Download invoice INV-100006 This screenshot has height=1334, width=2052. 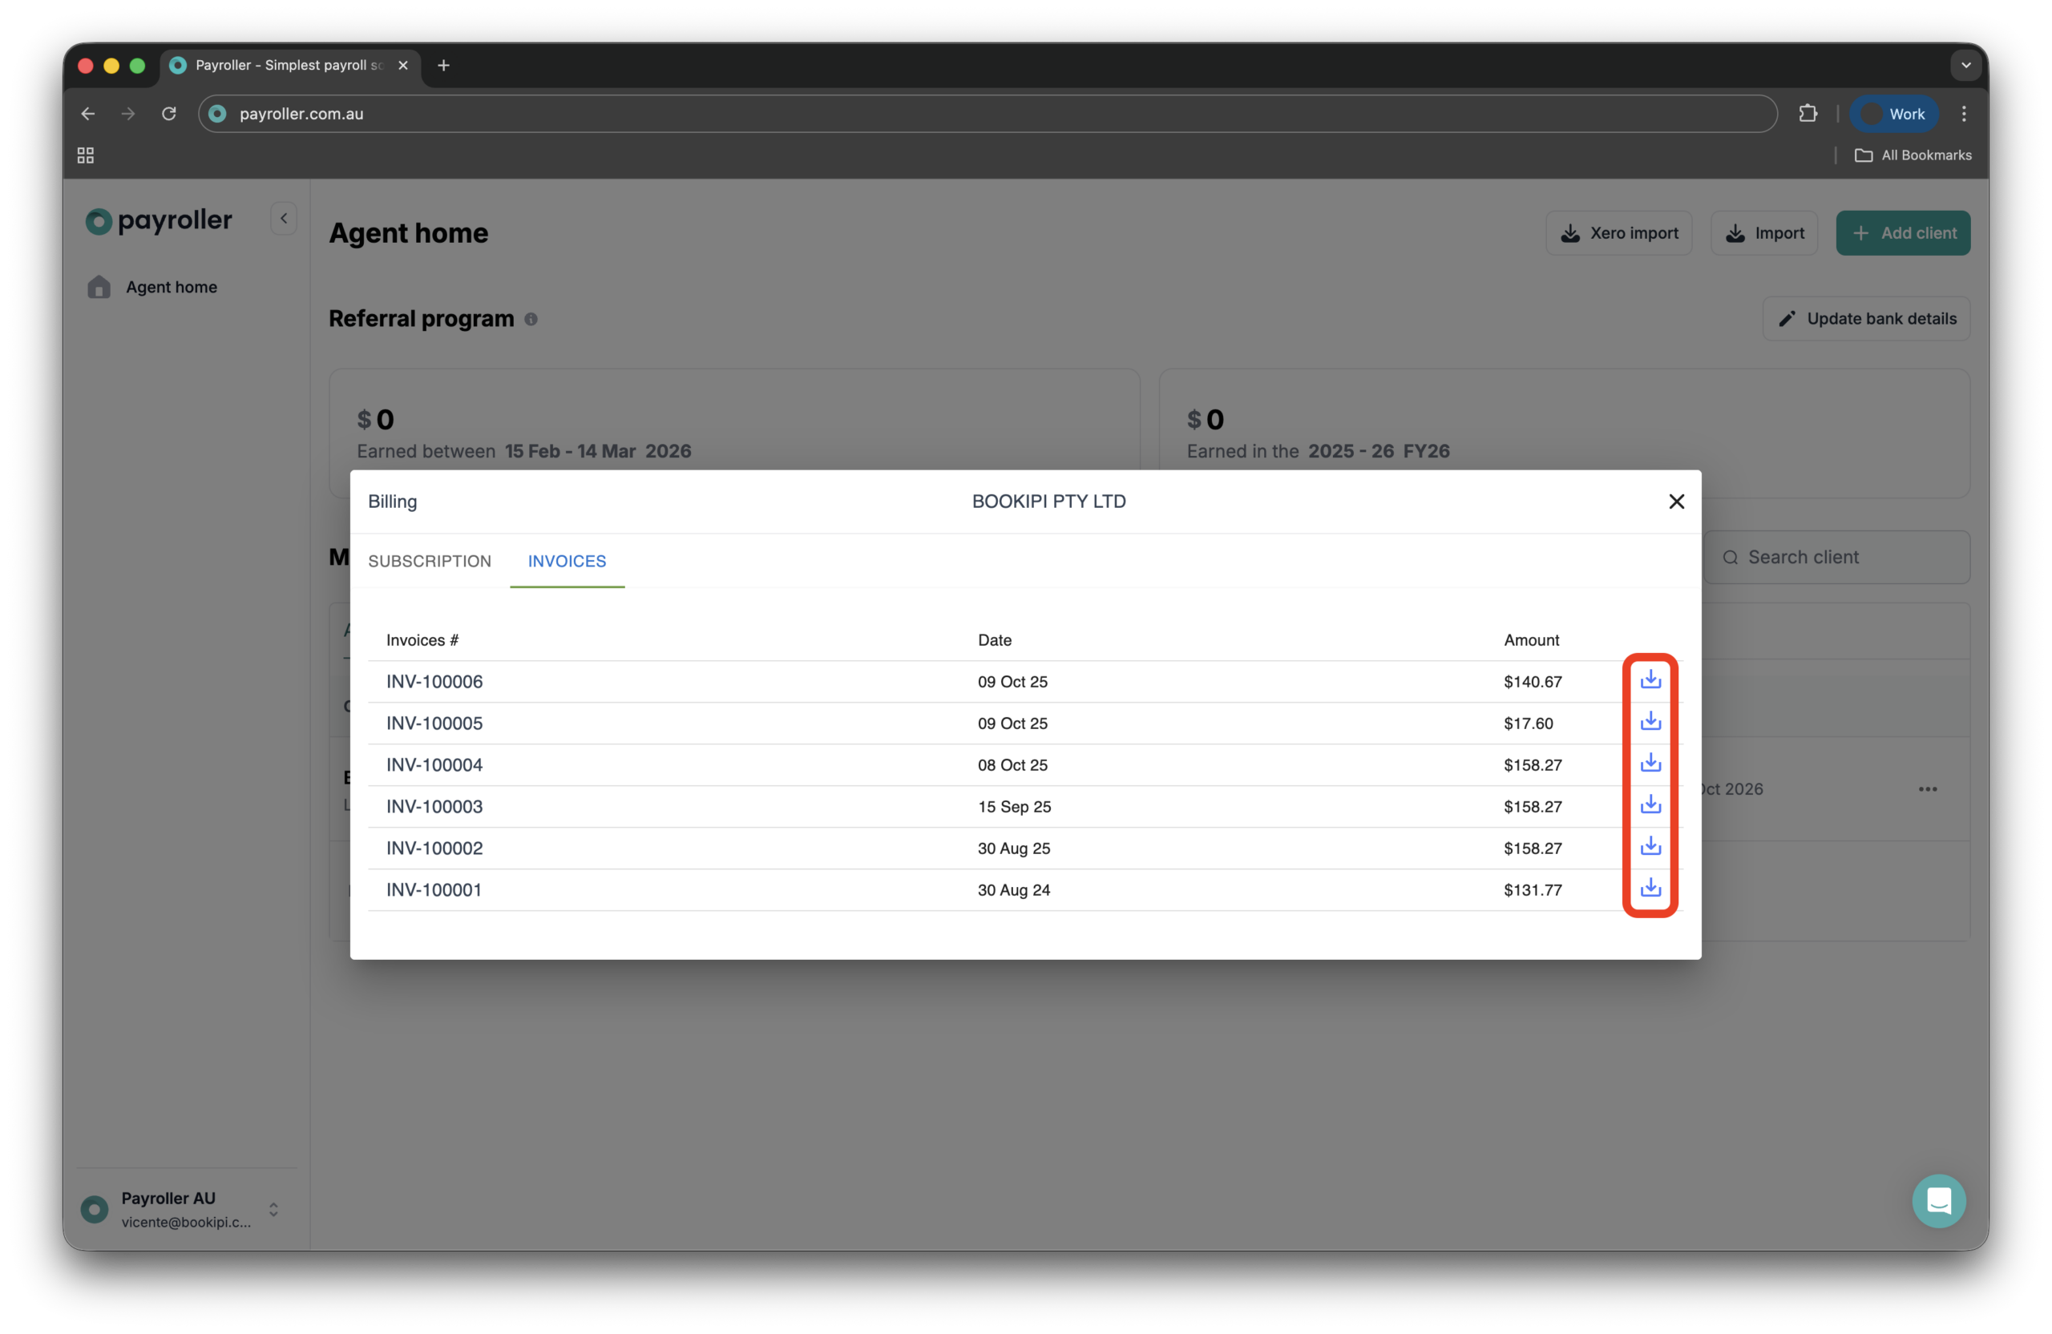[1650, 680]
